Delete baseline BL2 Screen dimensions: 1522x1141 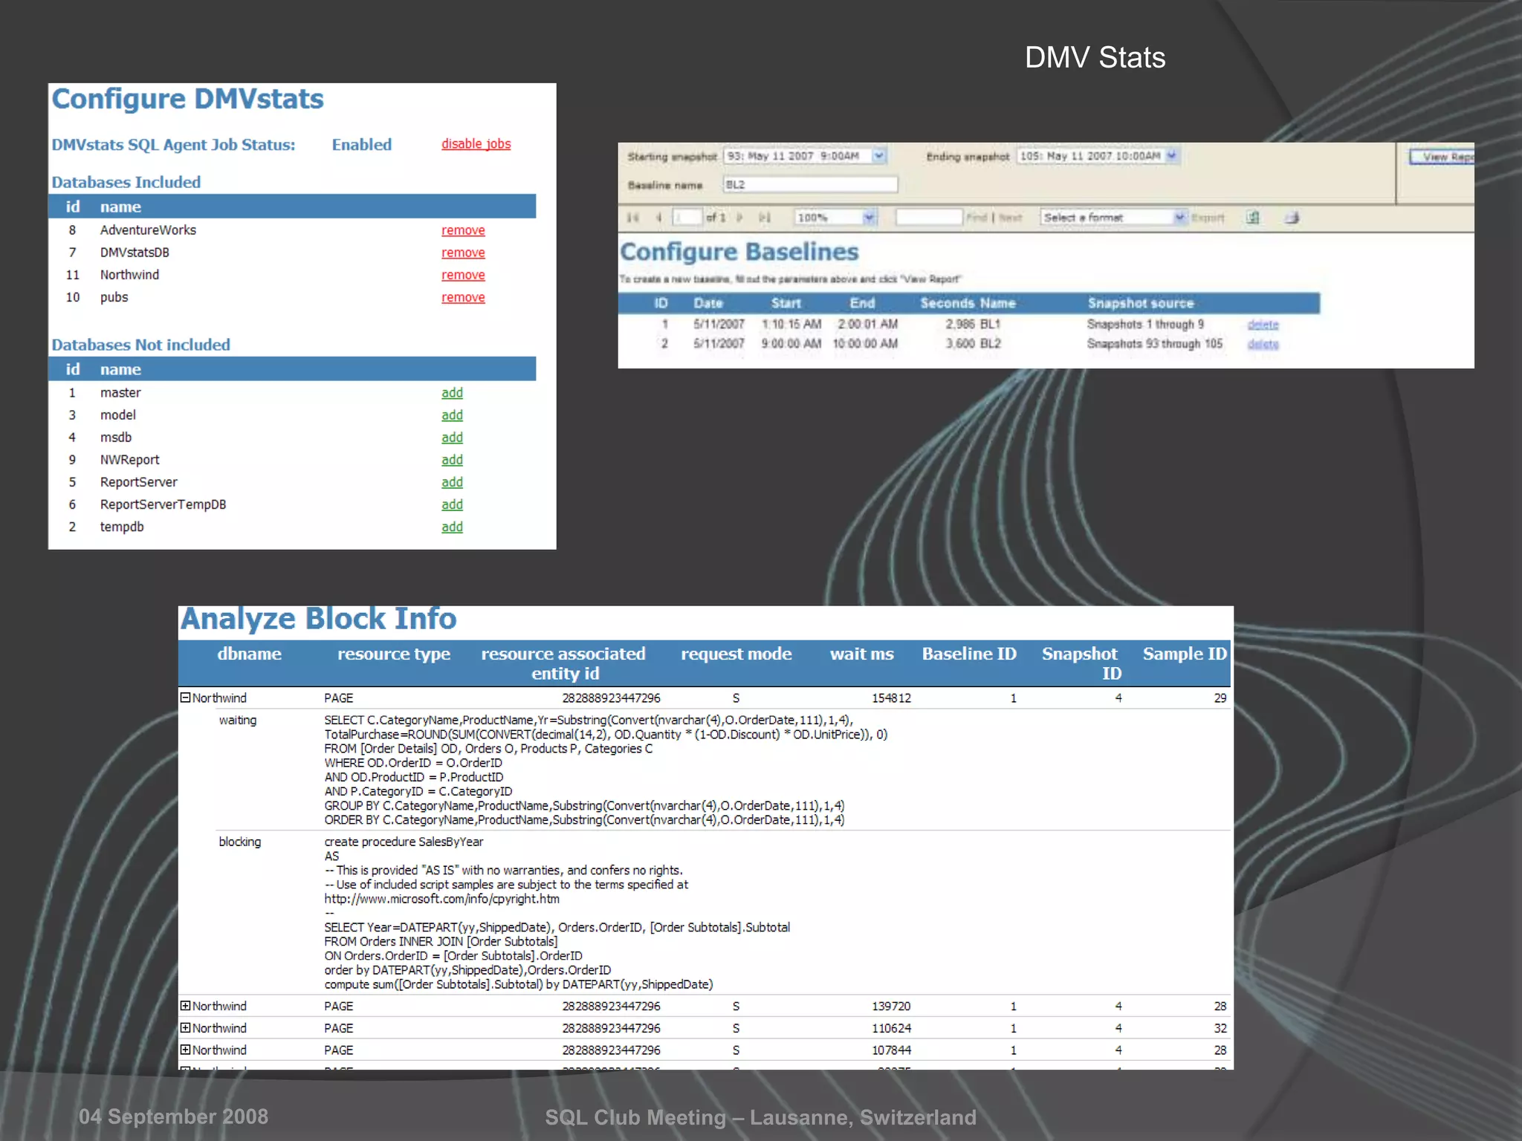pos(1263,344)
